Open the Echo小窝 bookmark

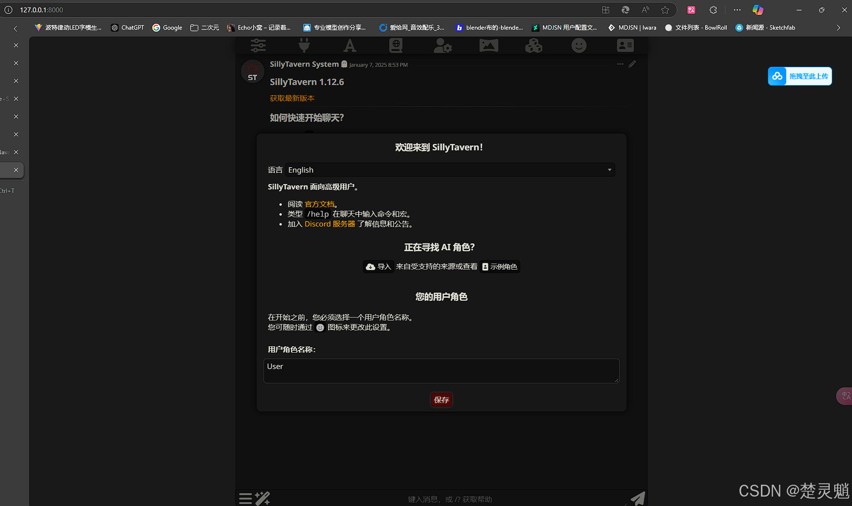tap(259, 28)
